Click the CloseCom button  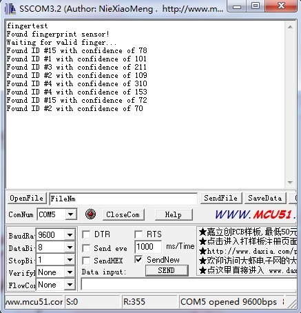point(123,214)
